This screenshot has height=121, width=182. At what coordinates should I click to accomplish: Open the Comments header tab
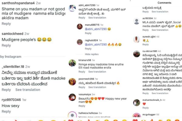[x=164, y=3]
